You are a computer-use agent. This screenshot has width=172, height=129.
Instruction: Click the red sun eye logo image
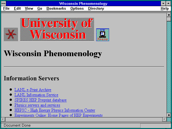pyautogui.click(x=11, y=34)
